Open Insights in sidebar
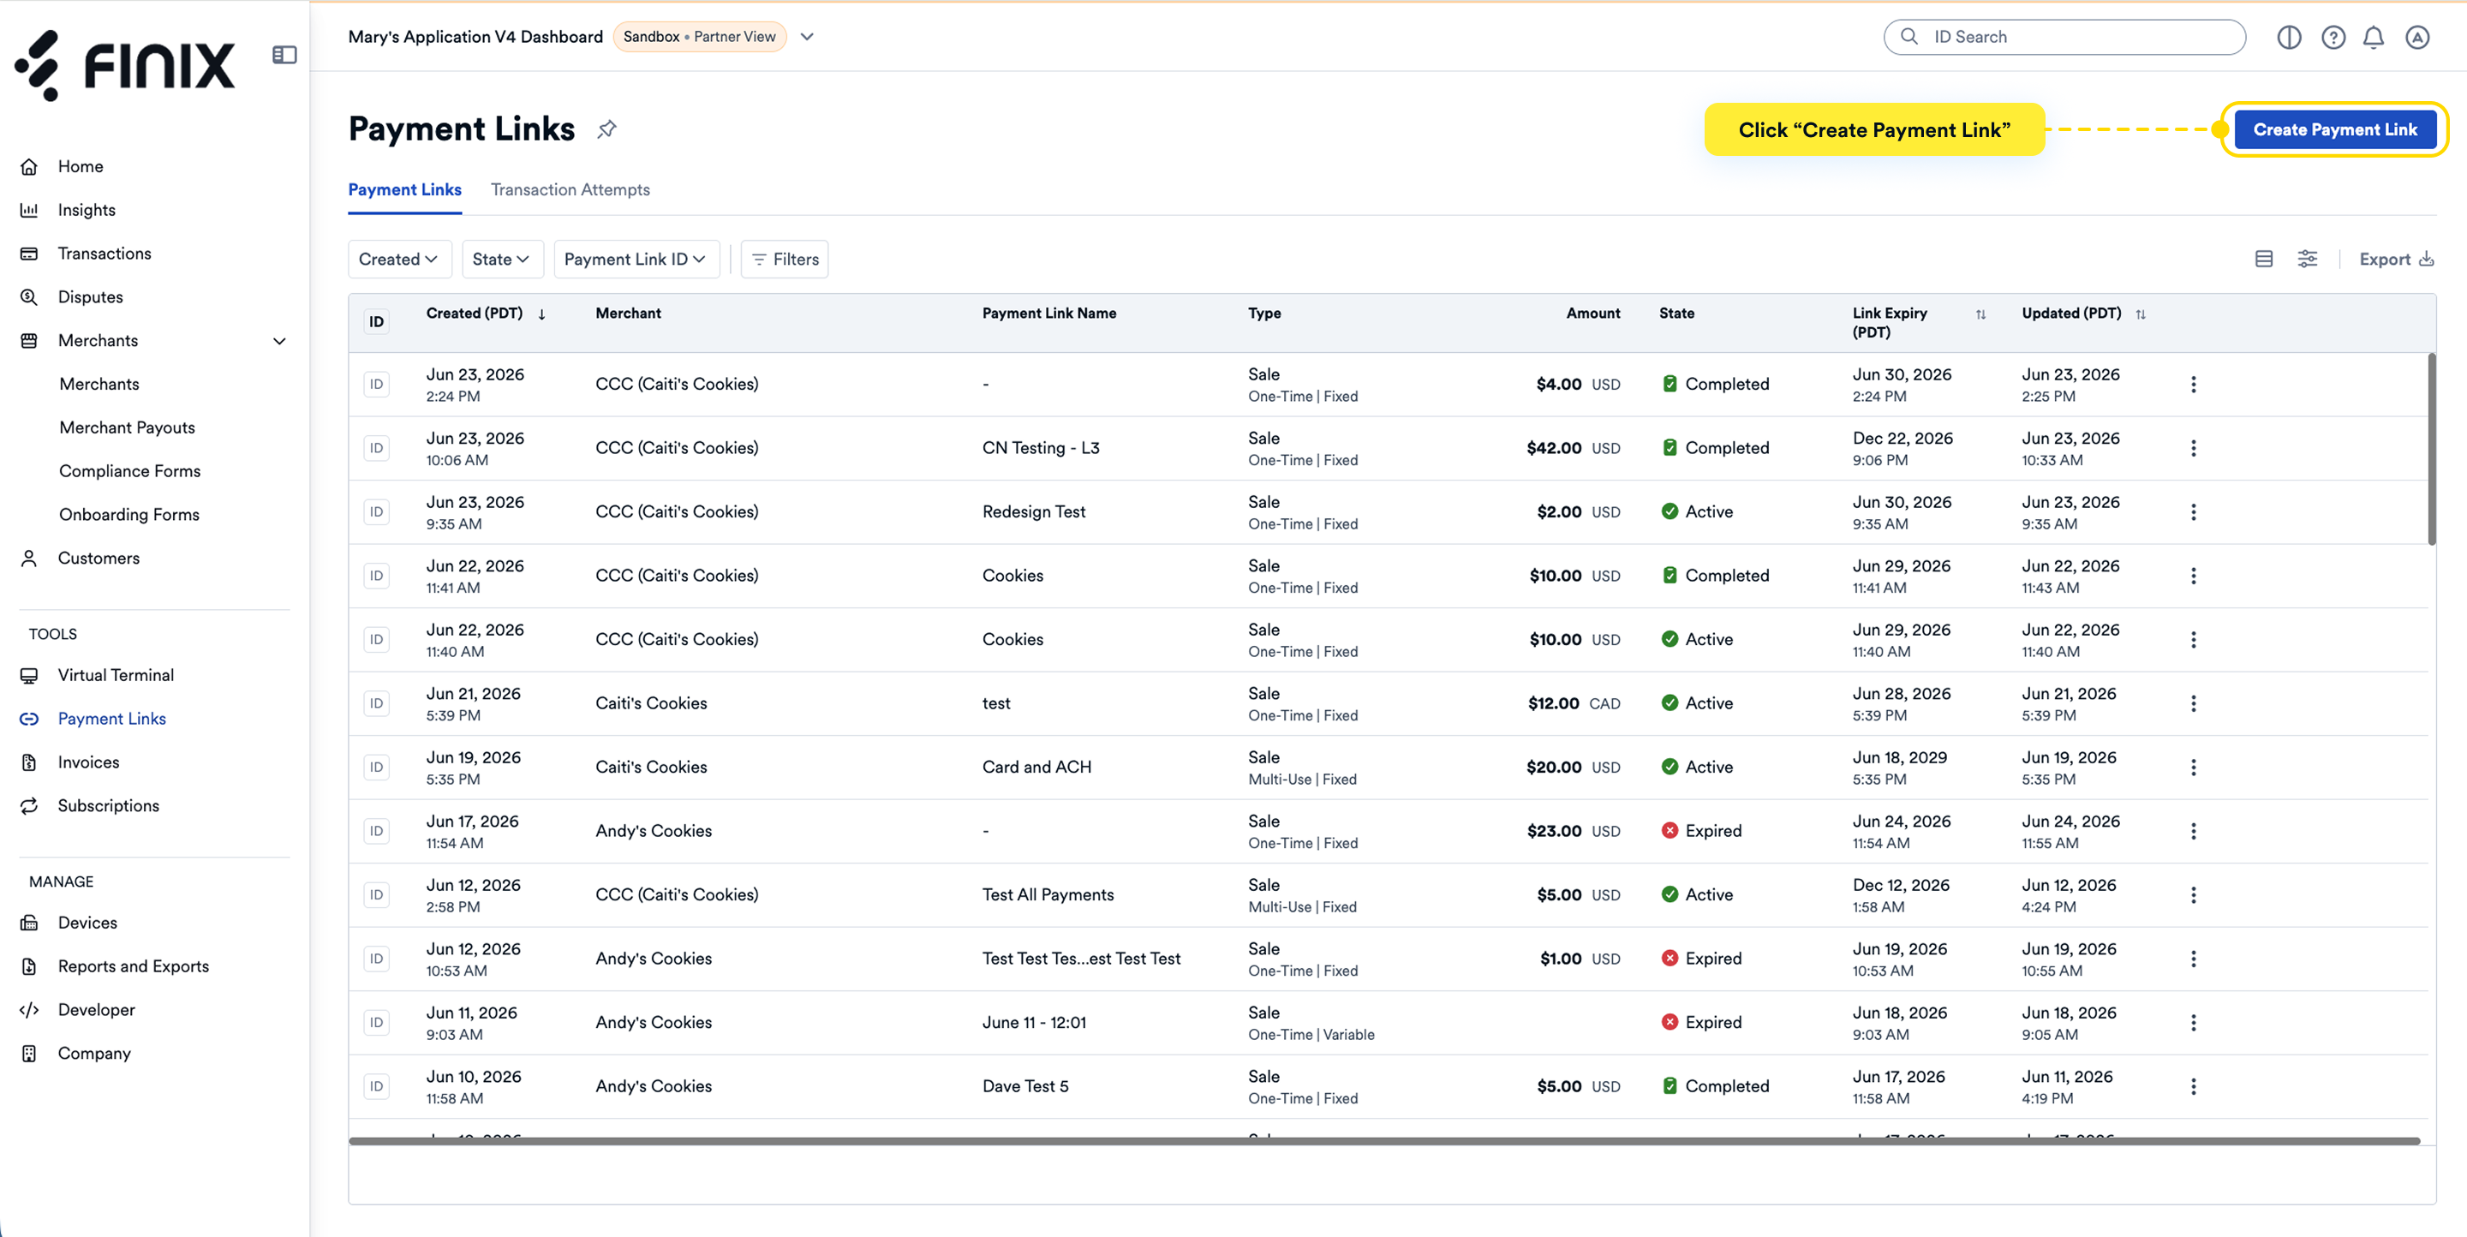Viewport: 2467px width, 1237px height. 87,210
